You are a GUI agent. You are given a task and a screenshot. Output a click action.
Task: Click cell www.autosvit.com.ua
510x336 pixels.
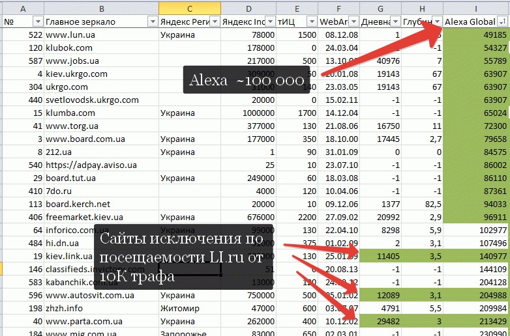(x=102, y=296)
